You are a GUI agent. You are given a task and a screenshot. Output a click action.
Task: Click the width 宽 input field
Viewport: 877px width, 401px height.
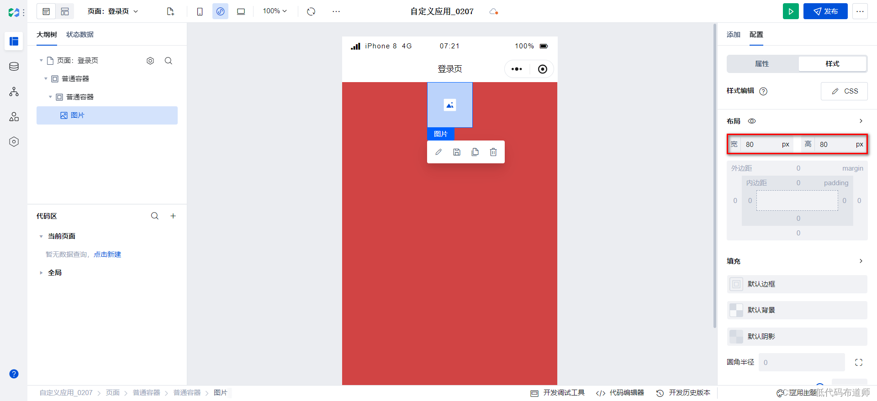point(761,144)
